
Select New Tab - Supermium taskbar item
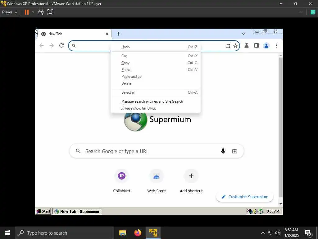(77, 211)
